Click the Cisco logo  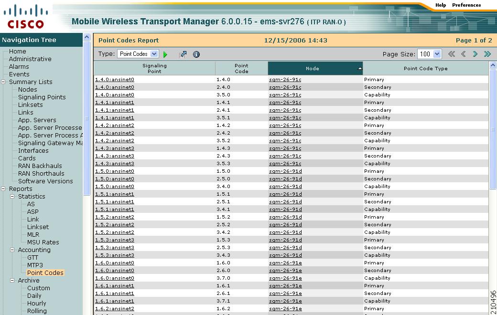click(26, 16)
